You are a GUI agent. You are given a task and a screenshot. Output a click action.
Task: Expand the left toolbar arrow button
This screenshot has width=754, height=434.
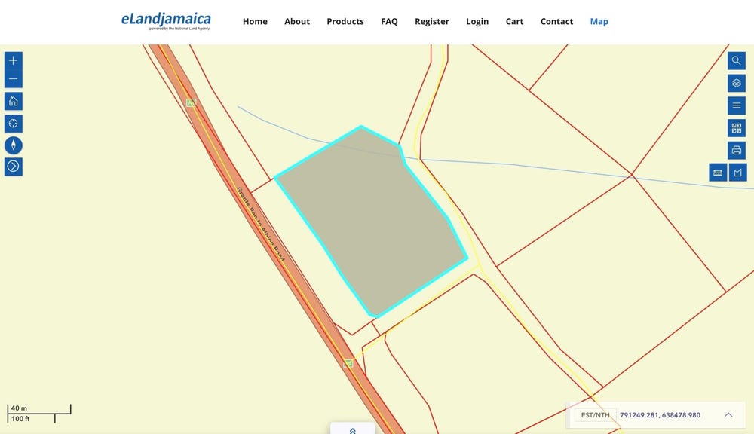click(x=14, y=167)
